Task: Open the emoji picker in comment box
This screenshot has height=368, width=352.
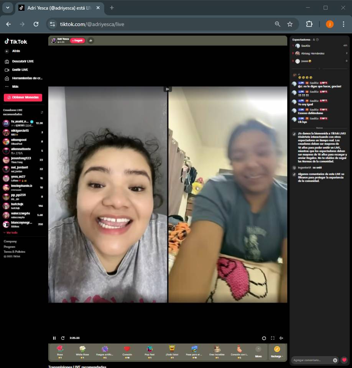Action: [x=335, y=360]
